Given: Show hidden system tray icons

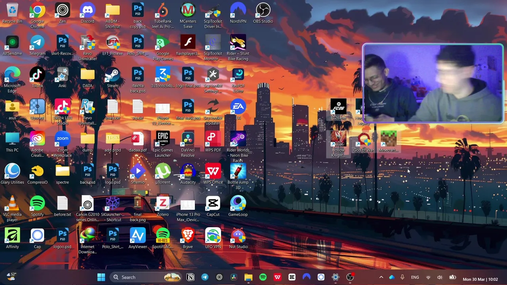Looking at the screenshot, I should point(381,277).
